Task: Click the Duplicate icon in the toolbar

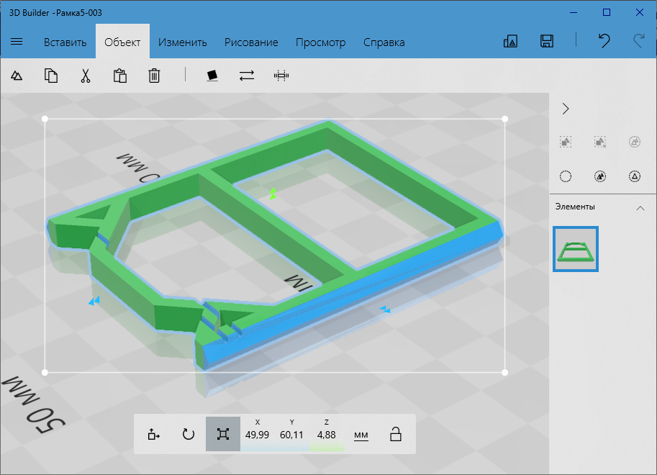Action: coord(51,76)
